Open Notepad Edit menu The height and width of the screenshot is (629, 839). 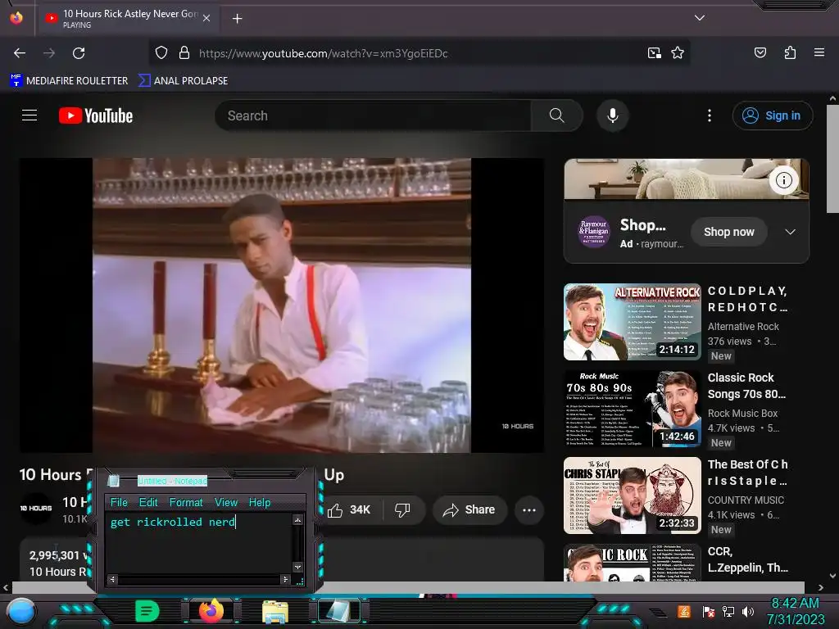pyautogui.click(x=148, y=502)
